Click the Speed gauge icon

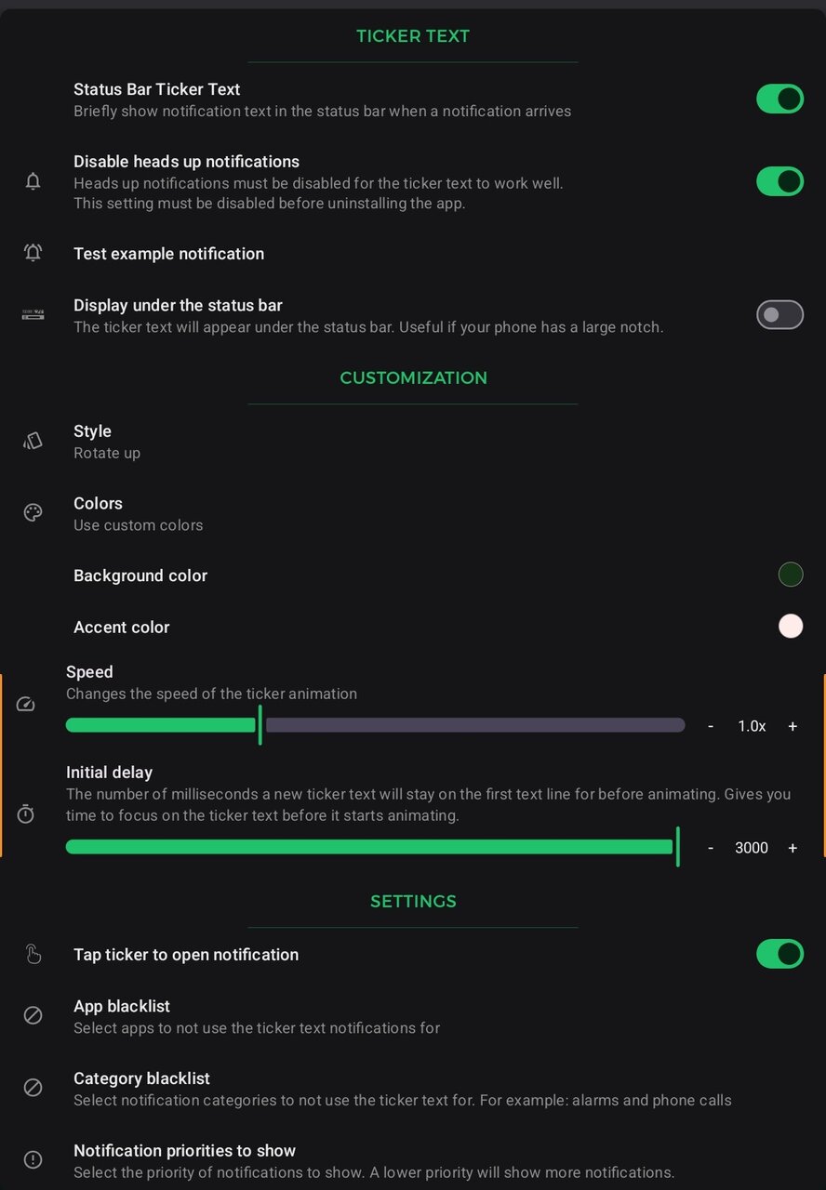click(26, 705)
